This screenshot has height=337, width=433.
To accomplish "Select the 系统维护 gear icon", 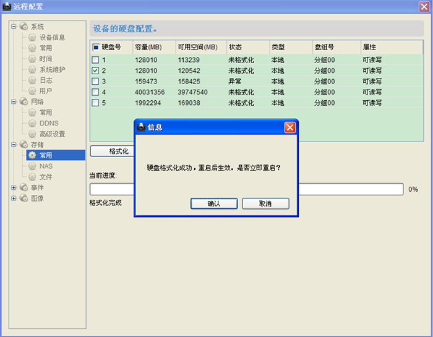I will coord(33,70).
